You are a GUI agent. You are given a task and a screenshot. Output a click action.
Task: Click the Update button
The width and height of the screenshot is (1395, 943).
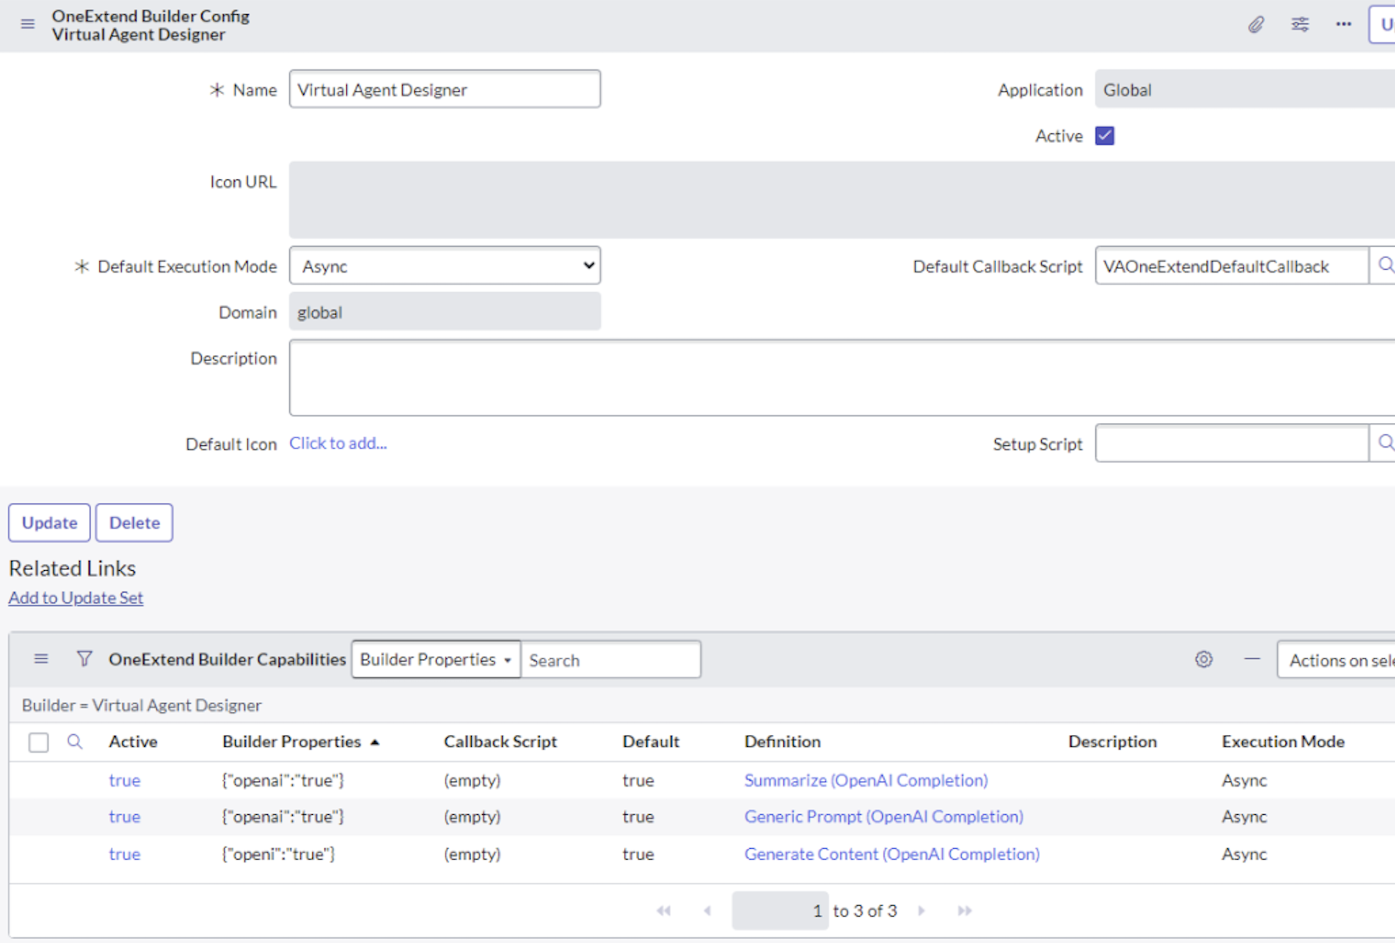click(x=49, y=523)
